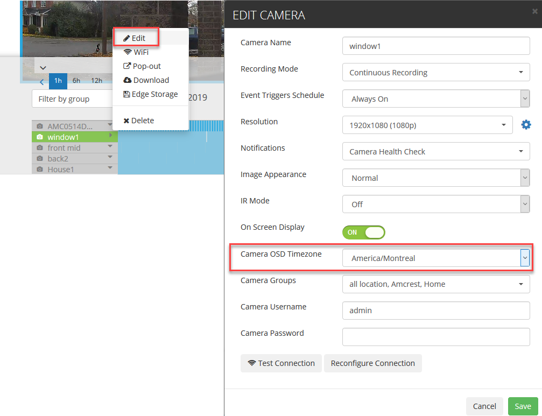The width and height of the screenshot is (542, 416).
Task: Select the back2 camera row
Action: click(x=75, y=159)
